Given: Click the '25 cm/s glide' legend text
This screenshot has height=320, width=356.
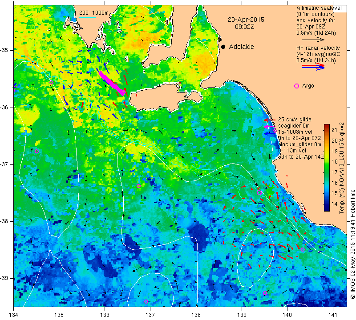Looking at the screenshot, I should tap(295, 119).
